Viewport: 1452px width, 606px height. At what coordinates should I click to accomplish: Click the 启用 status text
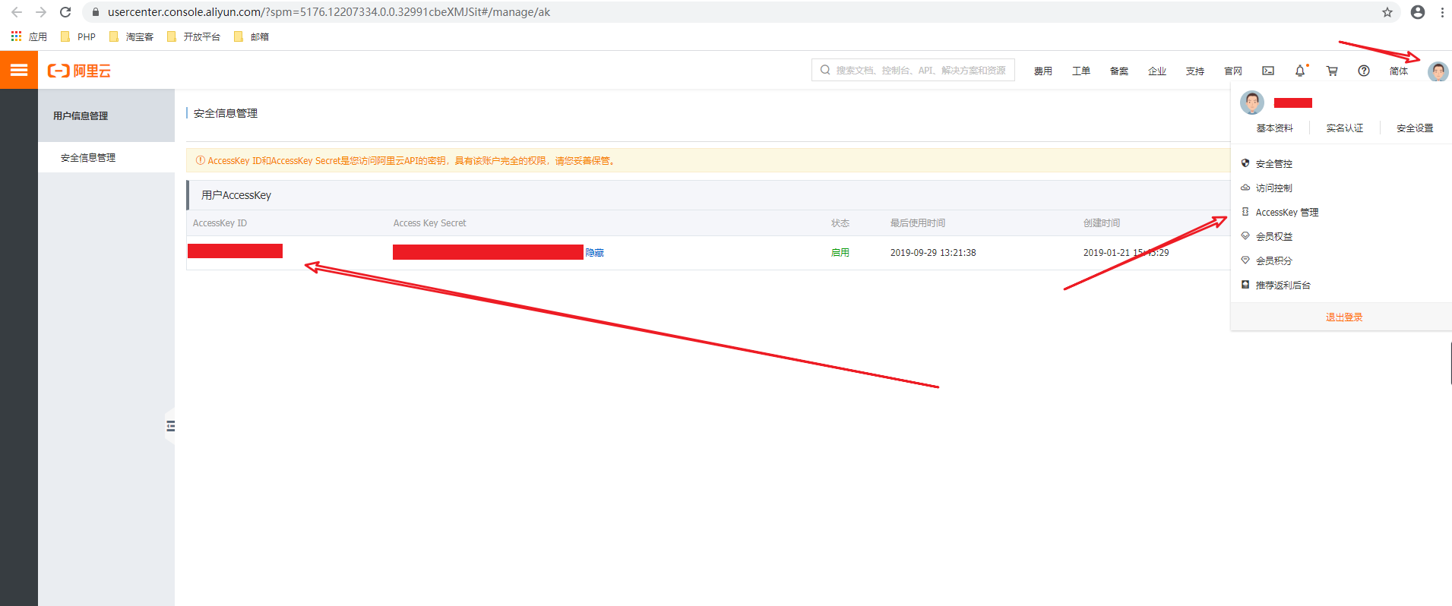840,252
